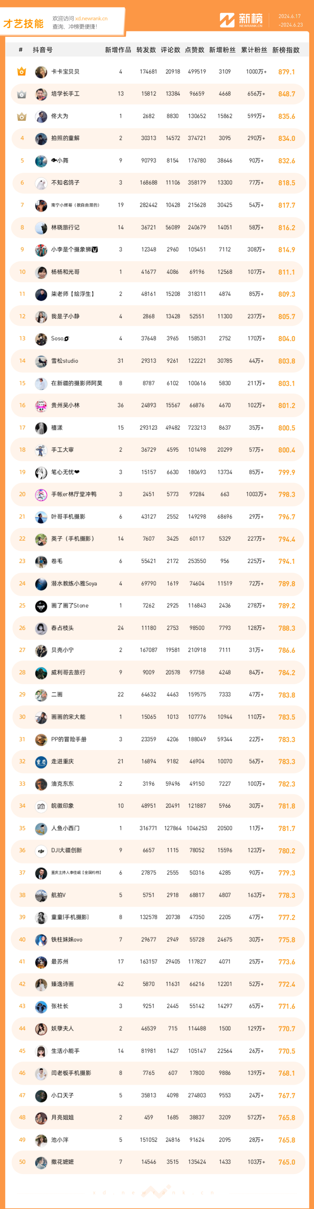Open the account name 卡卡宝贝贝
The image size is (314, 1209).
click(65, 72)
